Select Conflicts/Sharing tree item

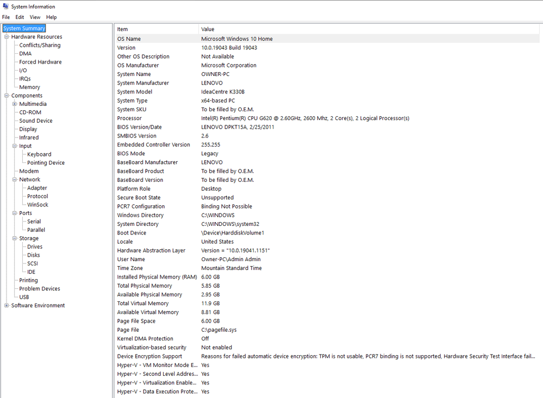click(40, 45)
